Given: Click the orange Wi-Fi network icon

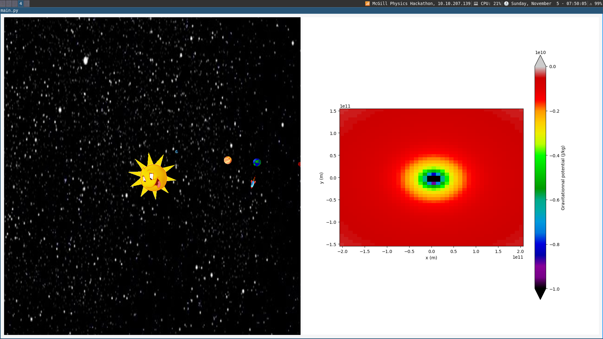Looking at the screenshot, I should (x=367, y=3).
